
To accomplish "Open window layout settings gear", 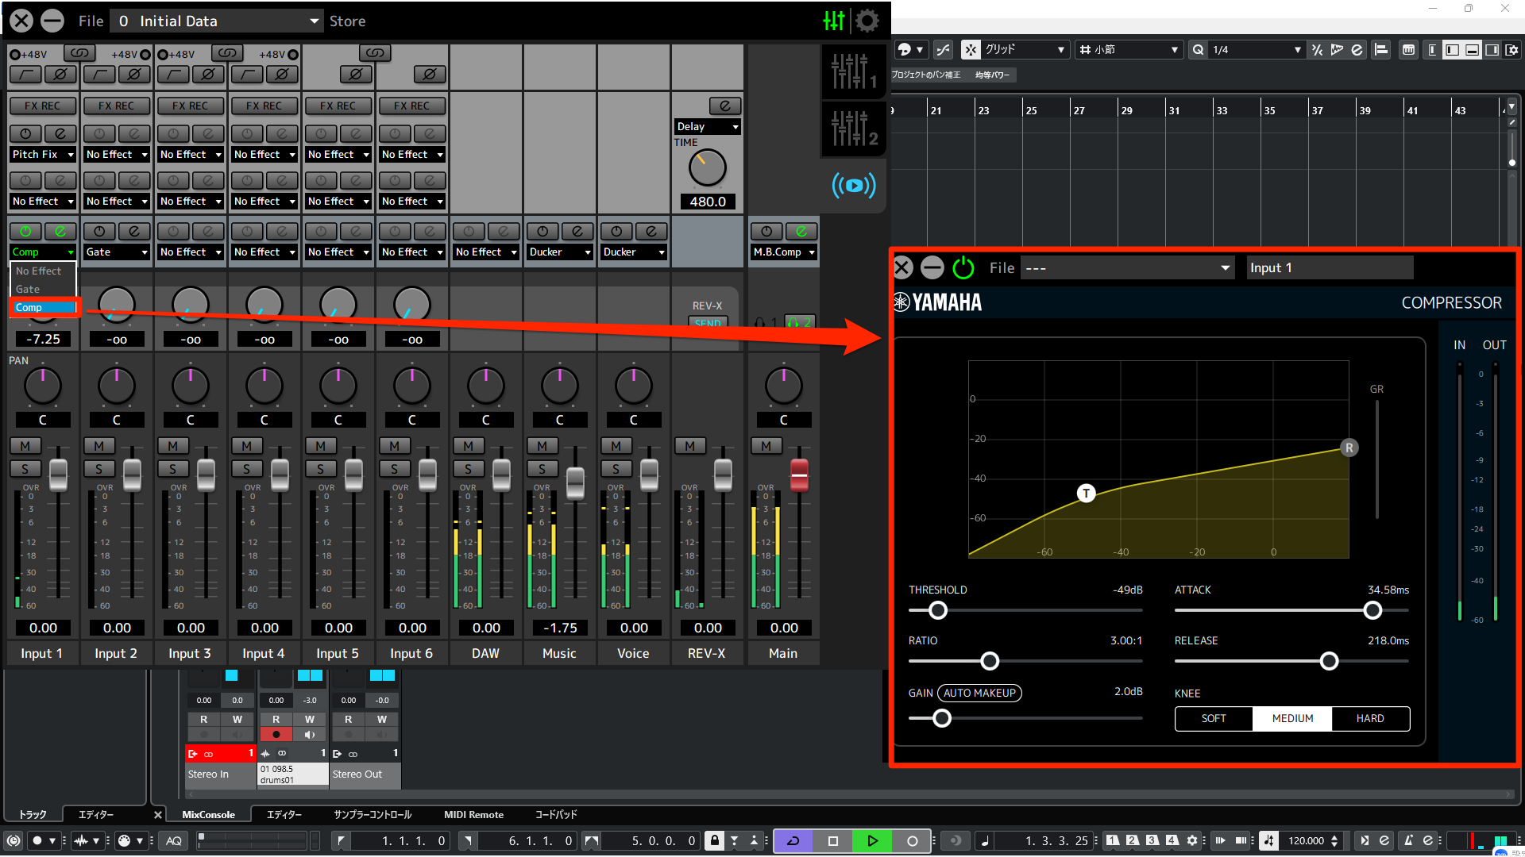I will [x=1511, y=49].
